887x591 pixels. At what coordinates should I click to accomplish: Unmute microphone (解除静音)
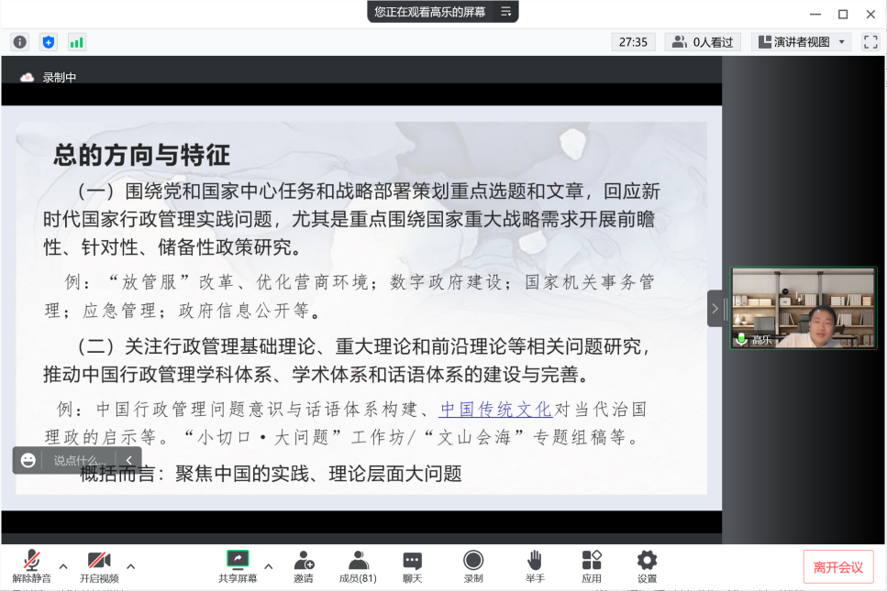point(32,566)
